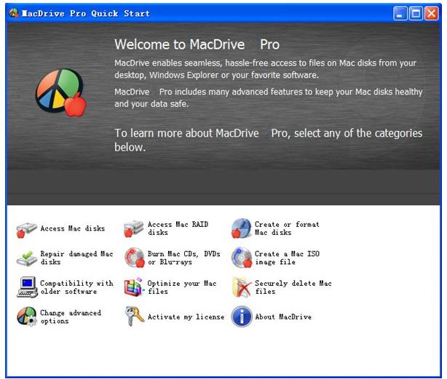This screenshot has width=447, height=379.
Task: Click the Access Mac disks drive icon
Action: tap(26, 230)
